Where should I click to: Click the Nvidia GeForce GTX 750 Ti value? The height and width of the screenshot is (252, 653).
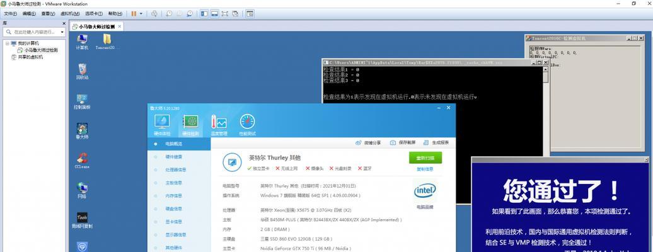[x=306, y=249]
